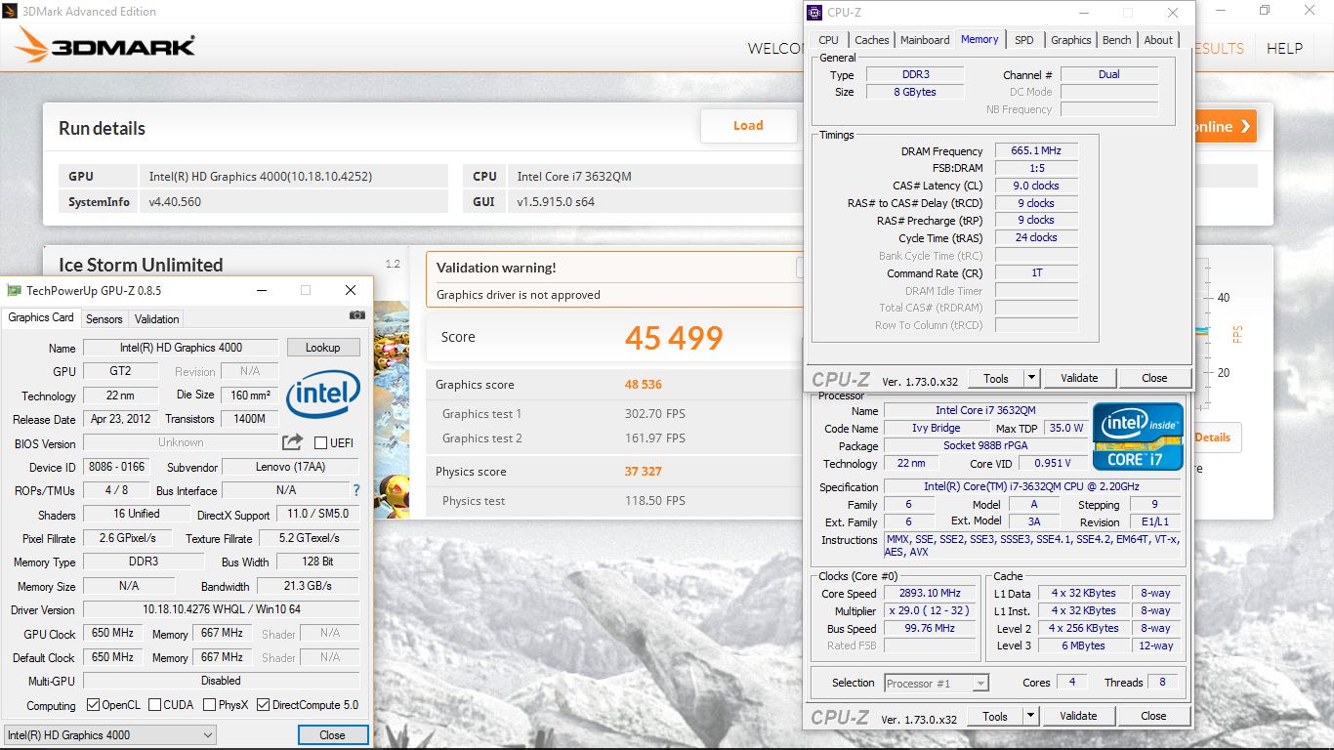Viewport: 1334px width, 750px height.
Task: Click the BIOS share/export arrow icon in GPU-Z
Action: [293, 442]
